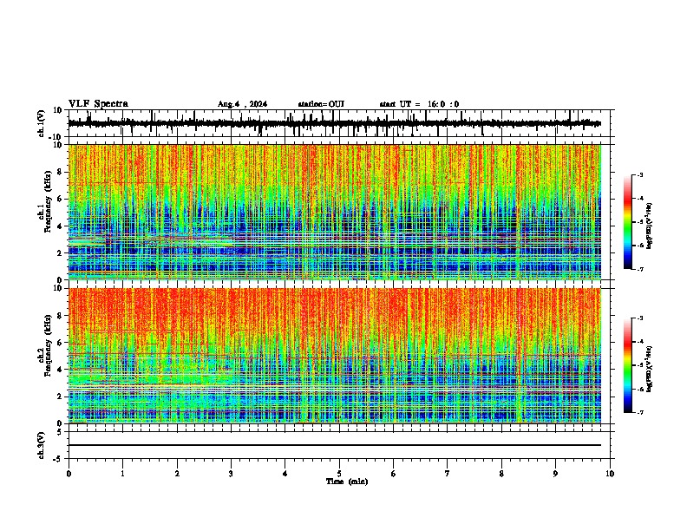Click the "VLF Spectra" title text
Screen dimensions: 687x531
click(x=98, y=104)
